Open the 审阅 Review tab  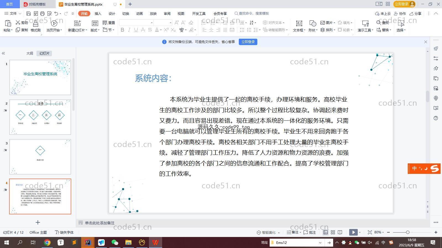point(167,14)
